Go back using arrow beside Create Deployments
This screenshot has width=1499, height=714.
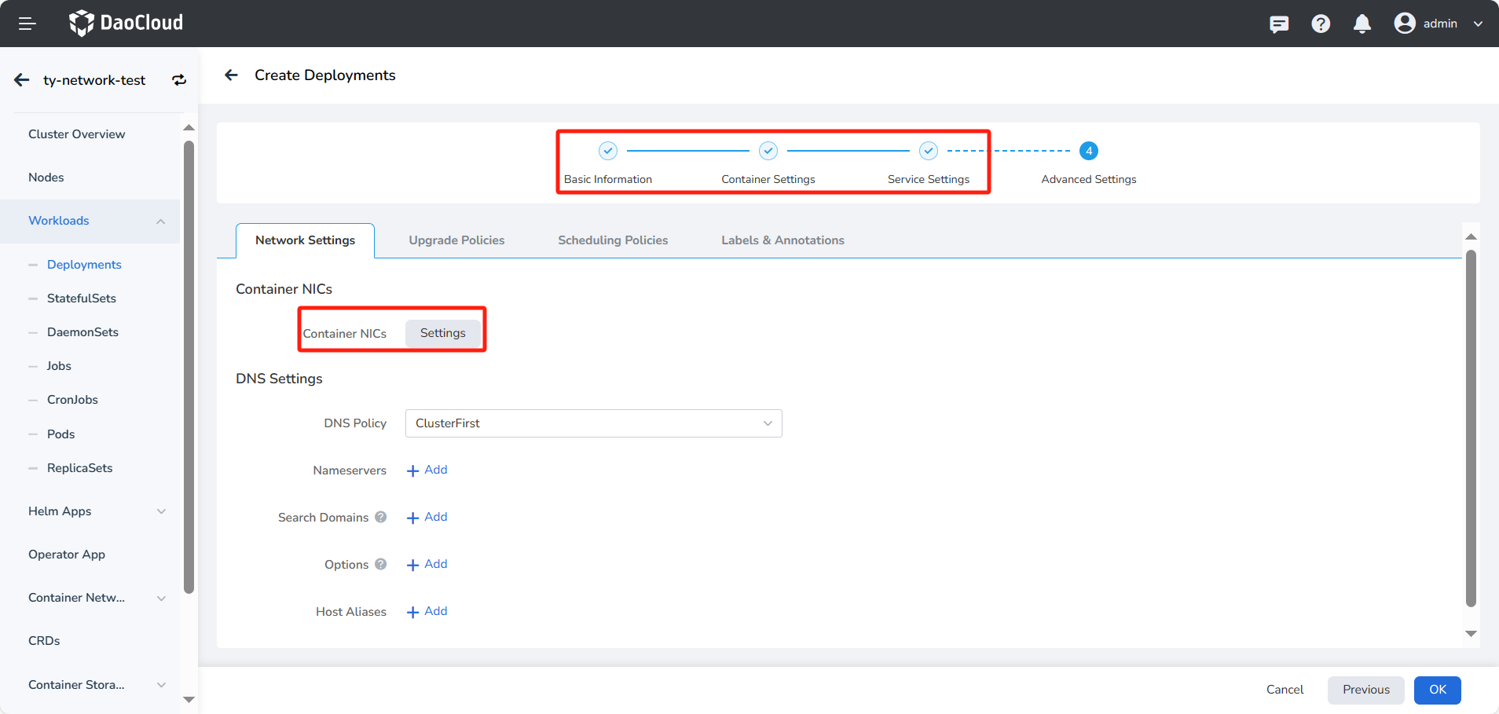pyautogui.click(x=231, y=75)
